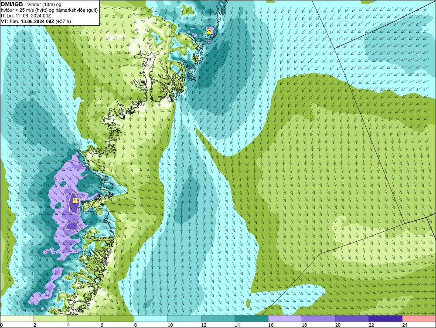Image resolution: width=436 pixels, height=328 pixels.
Task: Select the 12-14 m/s medium teal swatch
Action: [x=218, y=318]
